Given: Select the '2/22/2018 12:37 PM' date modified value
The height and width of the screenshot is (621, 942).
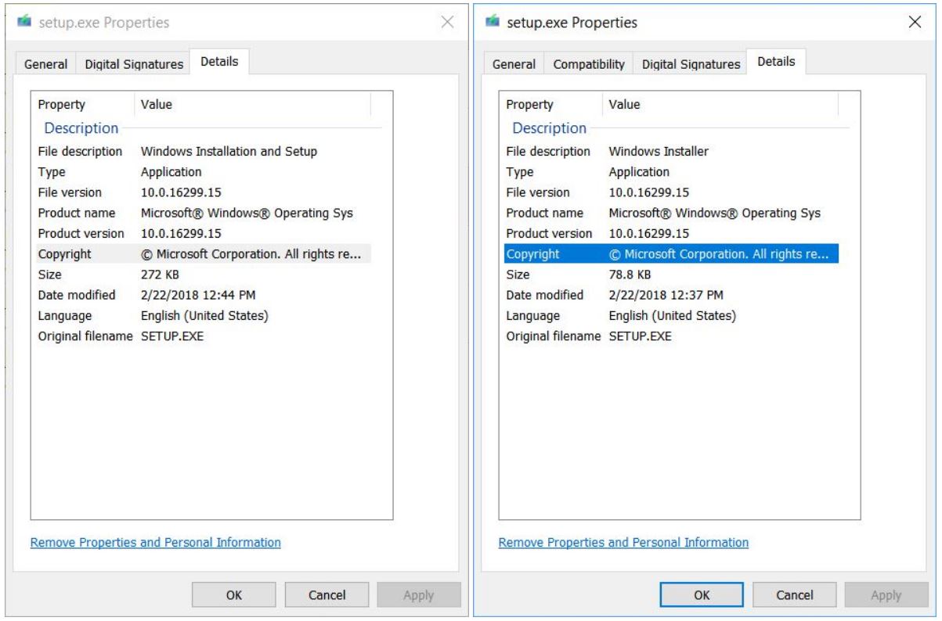Looking at the screenshot, I should pos(666,295).
